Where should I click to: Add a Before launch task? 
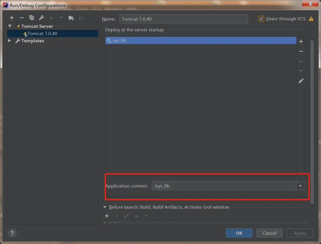coord(107,216)
